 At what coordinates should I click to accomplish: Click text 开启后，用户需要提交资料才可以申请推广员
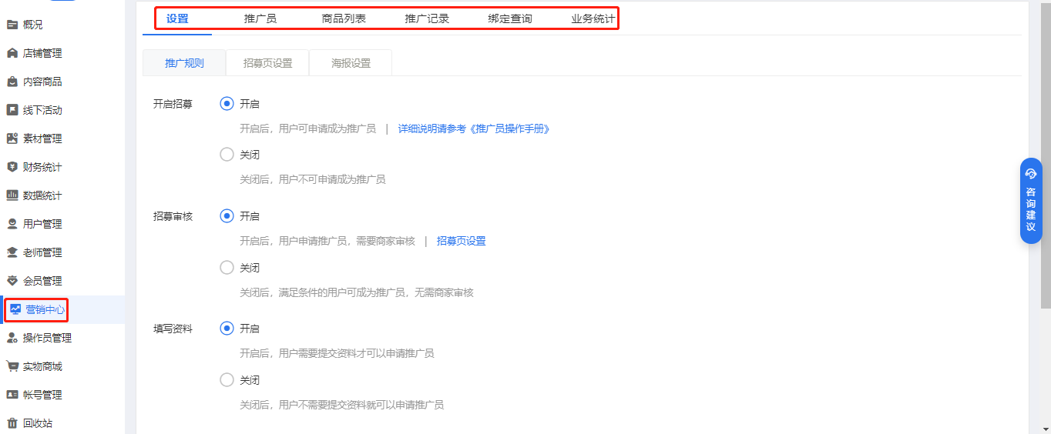coord(337,353)
